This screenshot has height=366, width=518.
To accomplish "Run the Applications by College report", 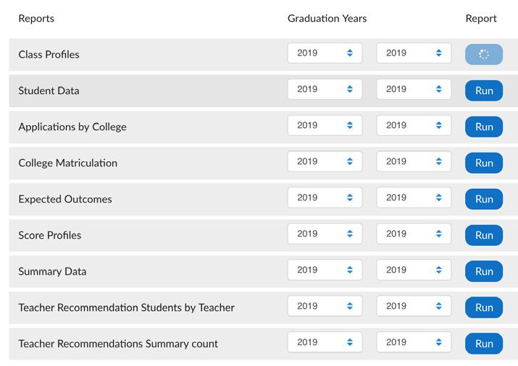I will pos(484,127).
